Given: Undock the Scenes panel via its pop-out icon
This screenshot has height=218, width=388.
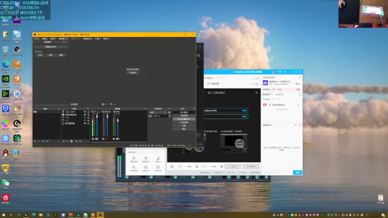Looking at the screenshot, I should pos(59,109).
